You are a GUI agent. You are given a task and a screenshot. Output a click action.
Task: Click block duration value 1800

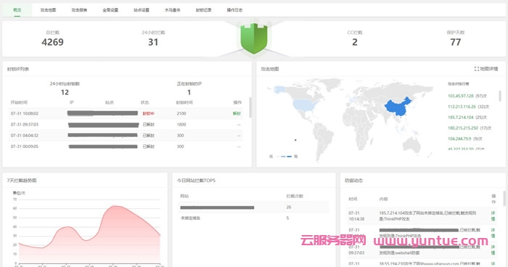click(181, 124)
